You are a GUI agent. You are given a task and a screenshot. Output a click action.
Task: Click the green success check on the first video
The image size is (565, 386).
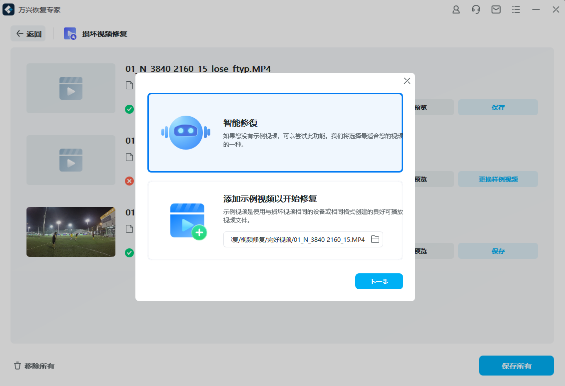coord(129,109)
